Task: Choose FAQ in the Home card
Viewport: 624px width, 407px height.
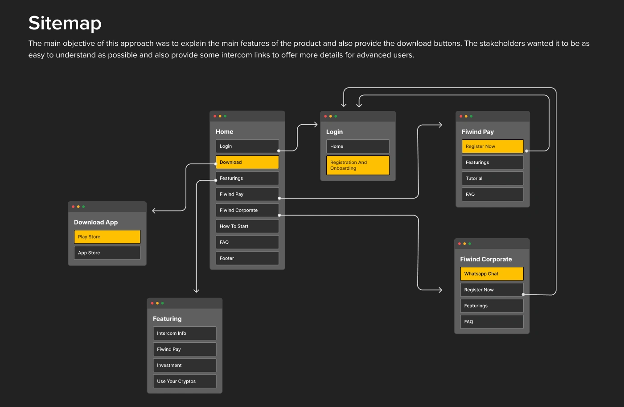Action: 247,242
